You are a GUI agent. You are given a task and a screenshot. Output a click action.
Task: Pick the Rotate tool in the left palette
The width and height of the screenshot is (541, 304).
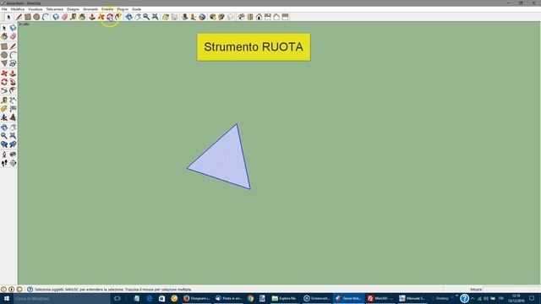[4, 82]
